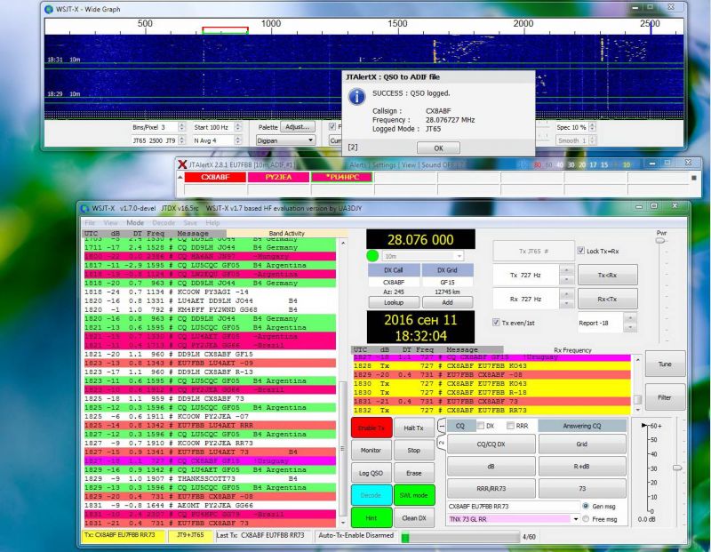Decrease the Rx 727 Hz frequency spinner

[566, 305]
